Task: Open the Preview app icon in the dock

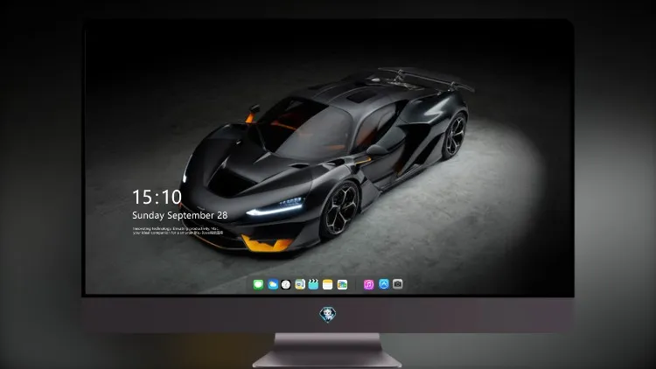Action: (300, 284)
